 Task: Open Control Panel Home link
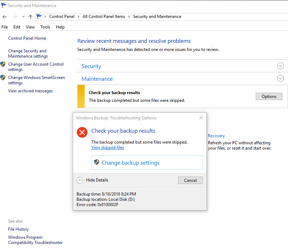[x=27, y=38]
